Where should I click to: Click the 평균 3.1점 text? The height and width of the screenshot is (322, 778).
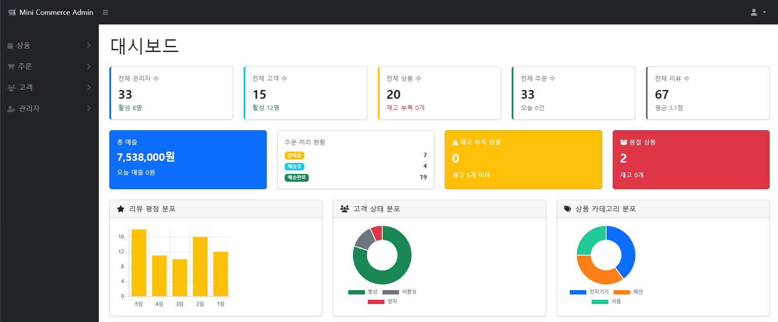tap(669, 108)
